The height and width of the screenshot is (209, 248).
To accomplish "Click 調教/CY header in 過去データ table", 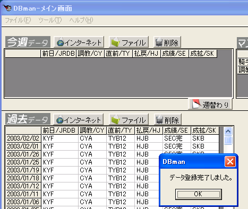I will (x=92, y=130).
